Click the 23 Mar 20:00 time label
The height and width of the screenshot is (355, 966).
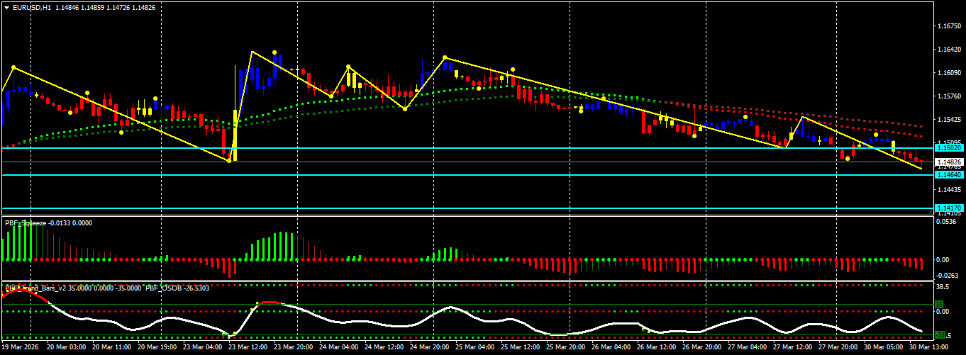pyautogui.click(x=294, y=349)
